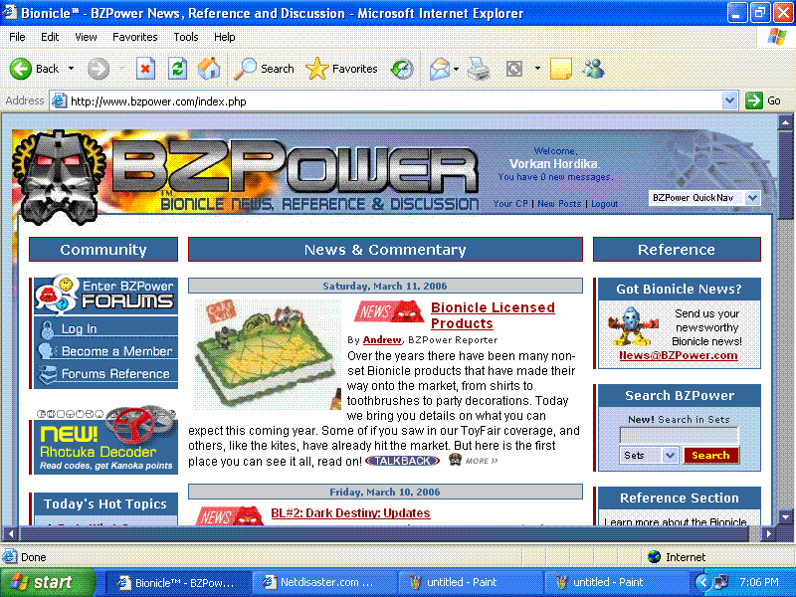The width and height of the screenshot is (796, 597).
Task: Click the BZPower Forums graphic in the sidebar
Action: (x=102, y=296)
